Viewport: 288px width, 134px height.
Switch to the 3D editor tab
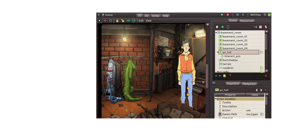[x=146, y=16]
